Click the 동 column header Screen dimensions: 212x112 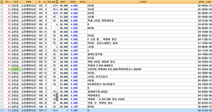[x=40, y=2]
